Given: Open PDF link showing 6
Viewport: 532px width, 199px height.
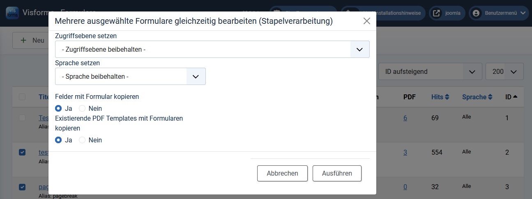Looking at the screenshot, I should [x=405, y=118].
